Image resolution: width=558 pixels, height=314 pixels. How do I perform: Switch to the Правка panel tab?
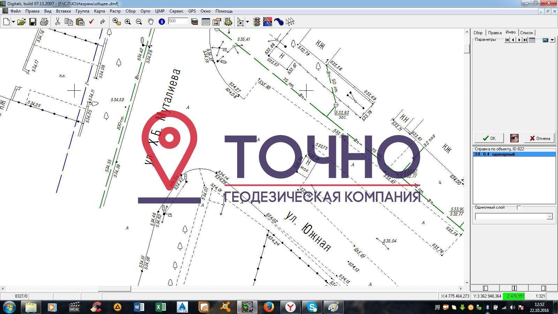[495, 32]
